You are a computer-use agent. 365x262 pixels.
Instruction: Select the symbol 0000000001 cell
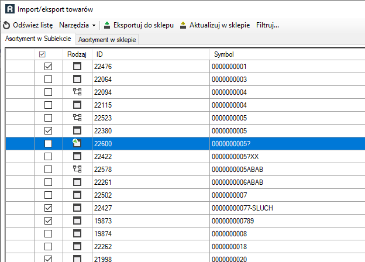(x=287, y=66)
